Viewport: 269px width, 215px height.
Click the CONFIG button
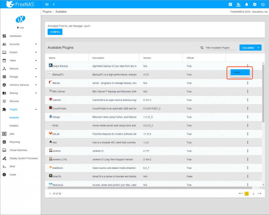55,32
